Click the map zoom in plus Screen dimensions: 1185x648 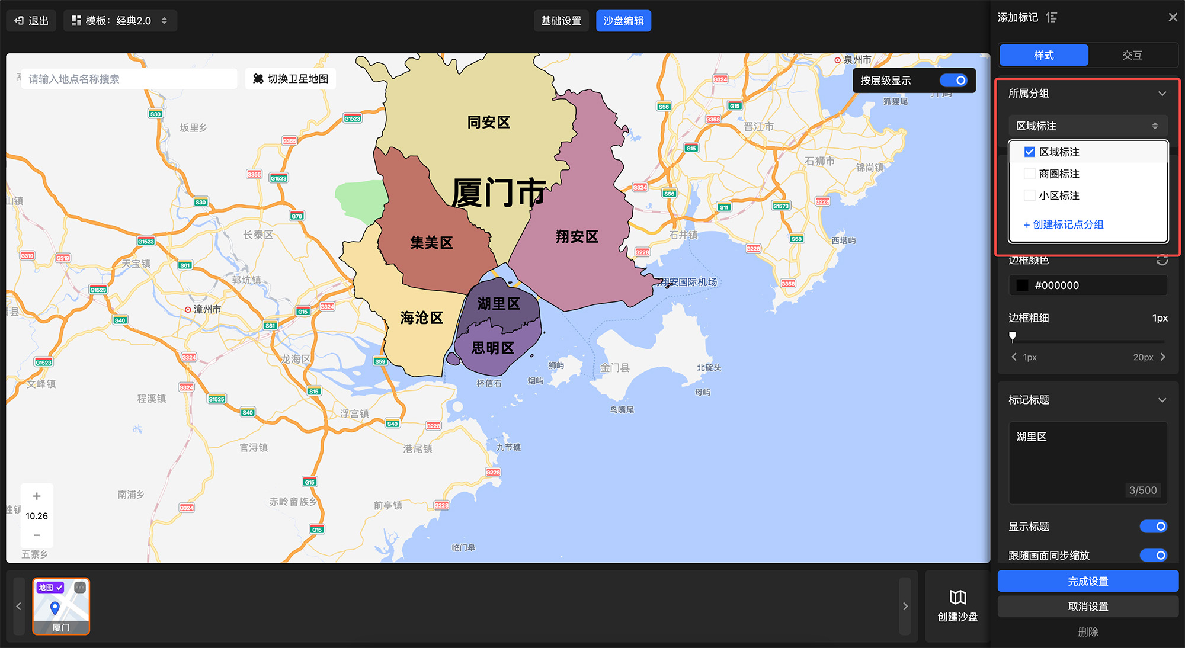point(37,496)
